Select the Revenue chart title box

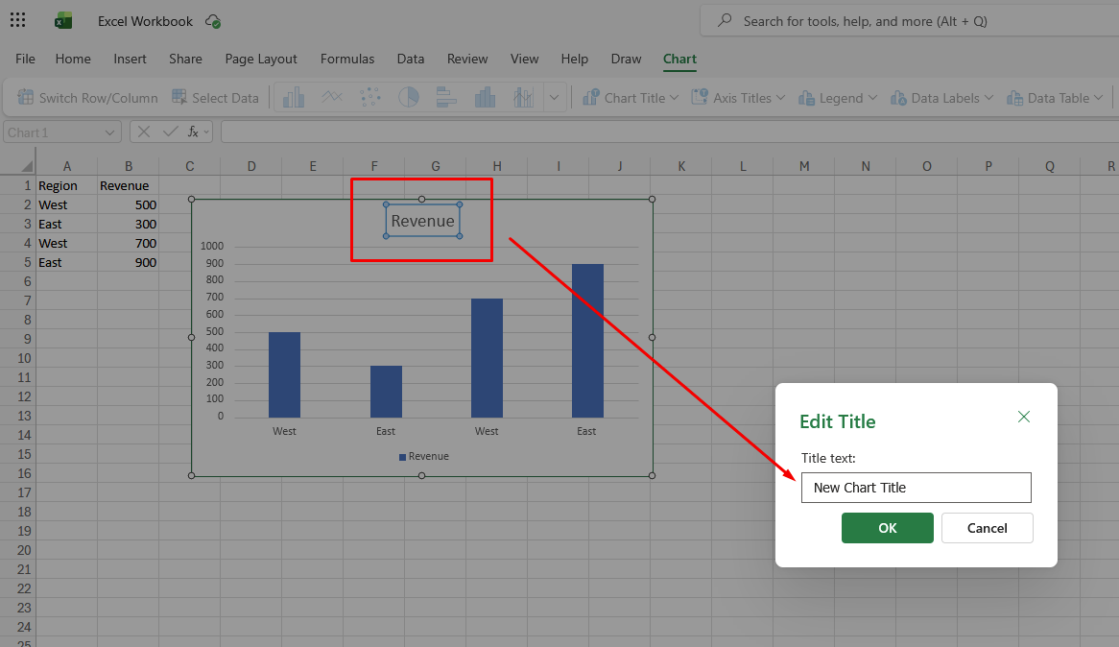[422, 221]
